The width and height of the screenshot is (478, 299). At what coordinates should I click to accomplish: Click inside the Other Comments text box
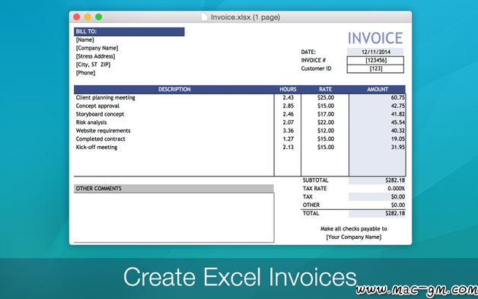pos(174,218)
